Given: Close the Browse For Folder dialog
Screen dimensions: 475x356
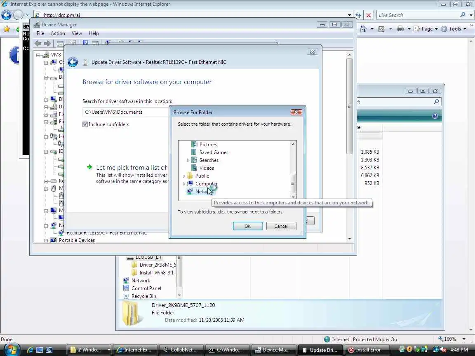Looking at the screenshot, I should tap(296, 112).
